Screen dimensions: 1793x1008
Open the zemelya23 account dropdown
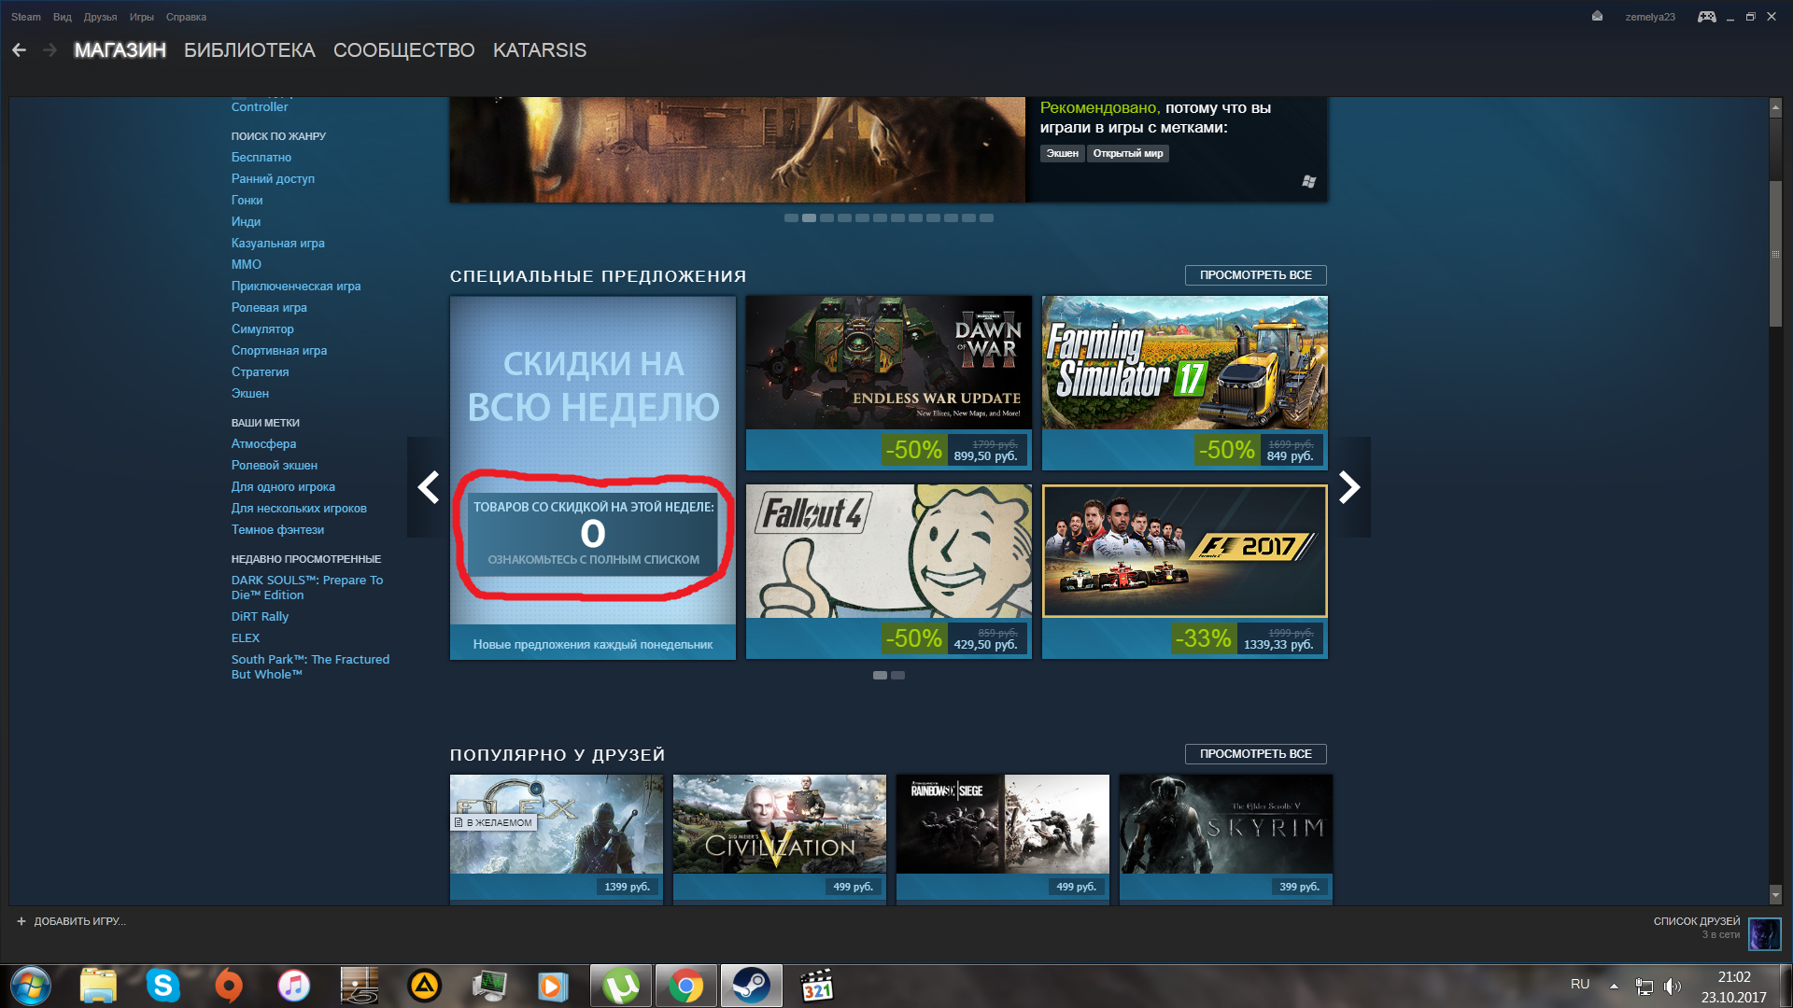pos(1649,17)
